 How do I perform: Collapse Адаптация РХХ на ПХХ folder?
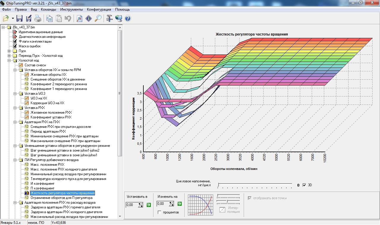tap(15, 122)
